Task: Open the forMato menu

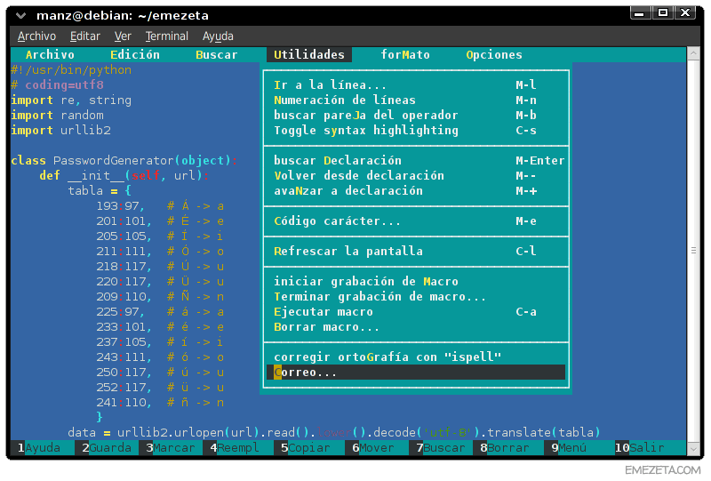Action: coord(405,55)
